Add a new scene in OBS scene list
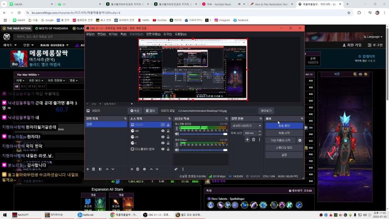Screen dimensions: 389x219 [88, 169]
